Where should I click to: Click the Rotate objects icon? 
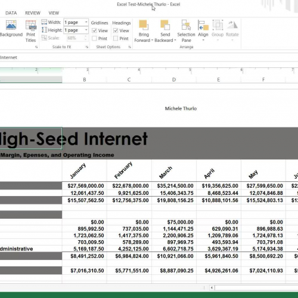tap(232, 25)
